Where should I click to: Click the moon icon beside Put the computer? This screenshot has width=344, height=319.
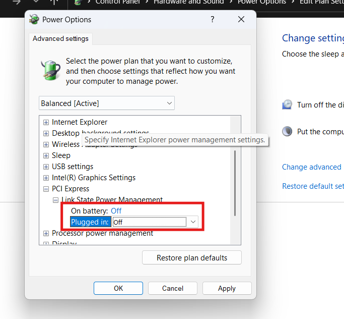pos(287,131)
